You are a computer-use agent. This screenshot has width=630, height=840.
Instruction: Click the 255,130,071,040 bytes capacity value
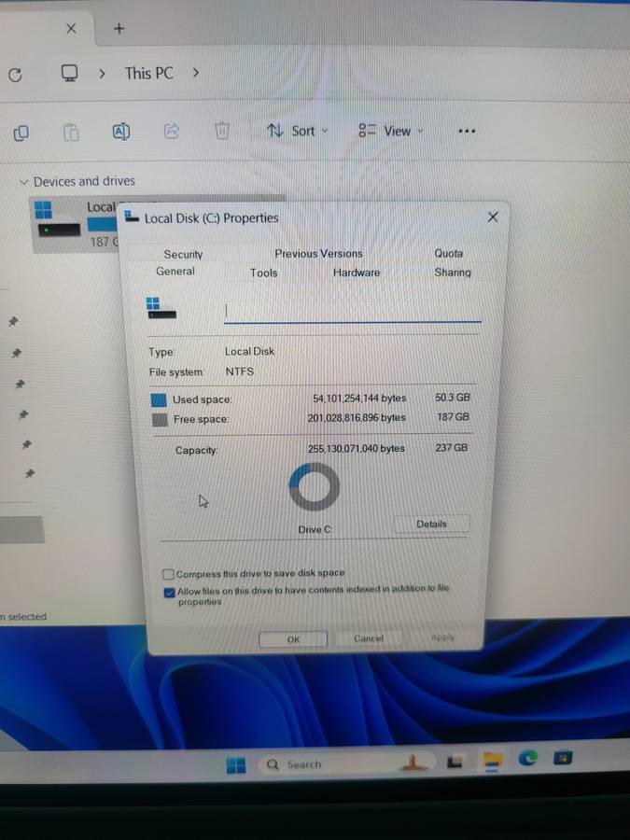pos(357,448)
